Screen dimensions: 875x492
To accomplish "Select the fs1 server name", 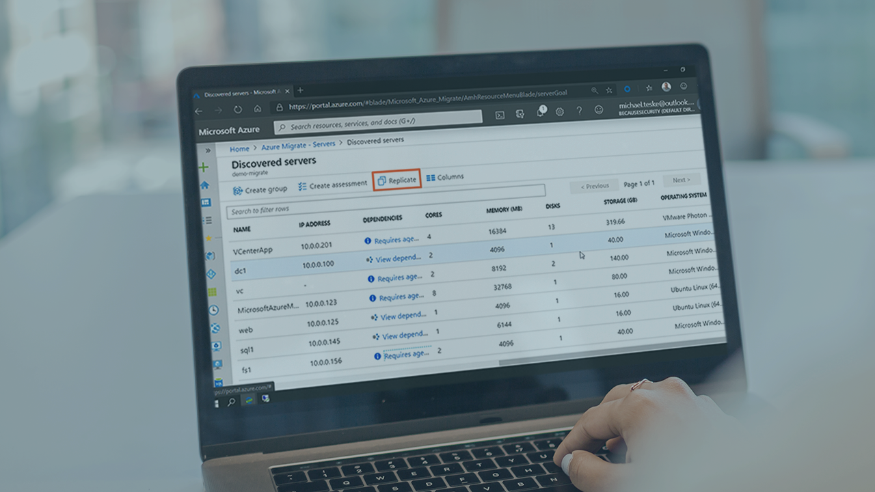I will point(246,370).
